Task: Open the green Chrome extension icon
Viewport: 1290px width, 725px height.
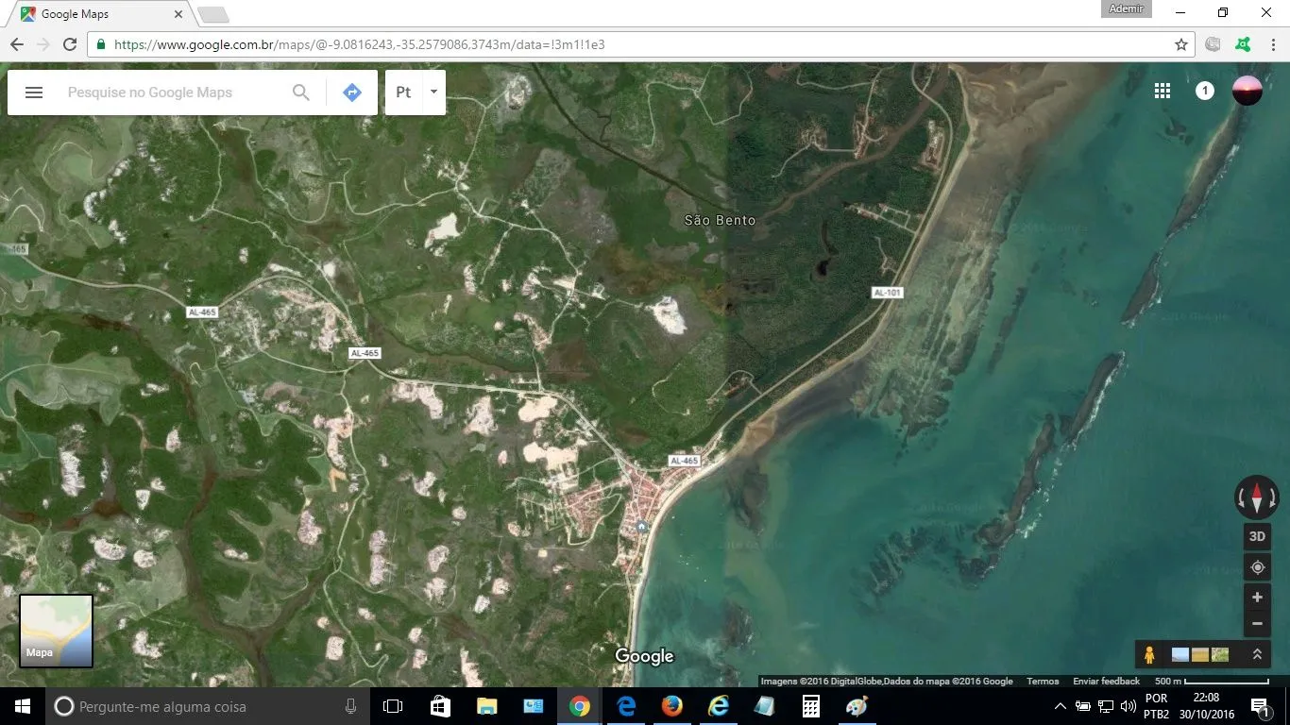Action: pyautogui.click(x=1243, y=44)
